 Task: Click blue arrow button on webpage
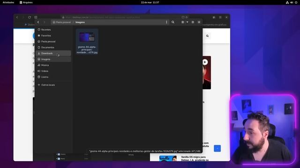click(x=217, y=148)
